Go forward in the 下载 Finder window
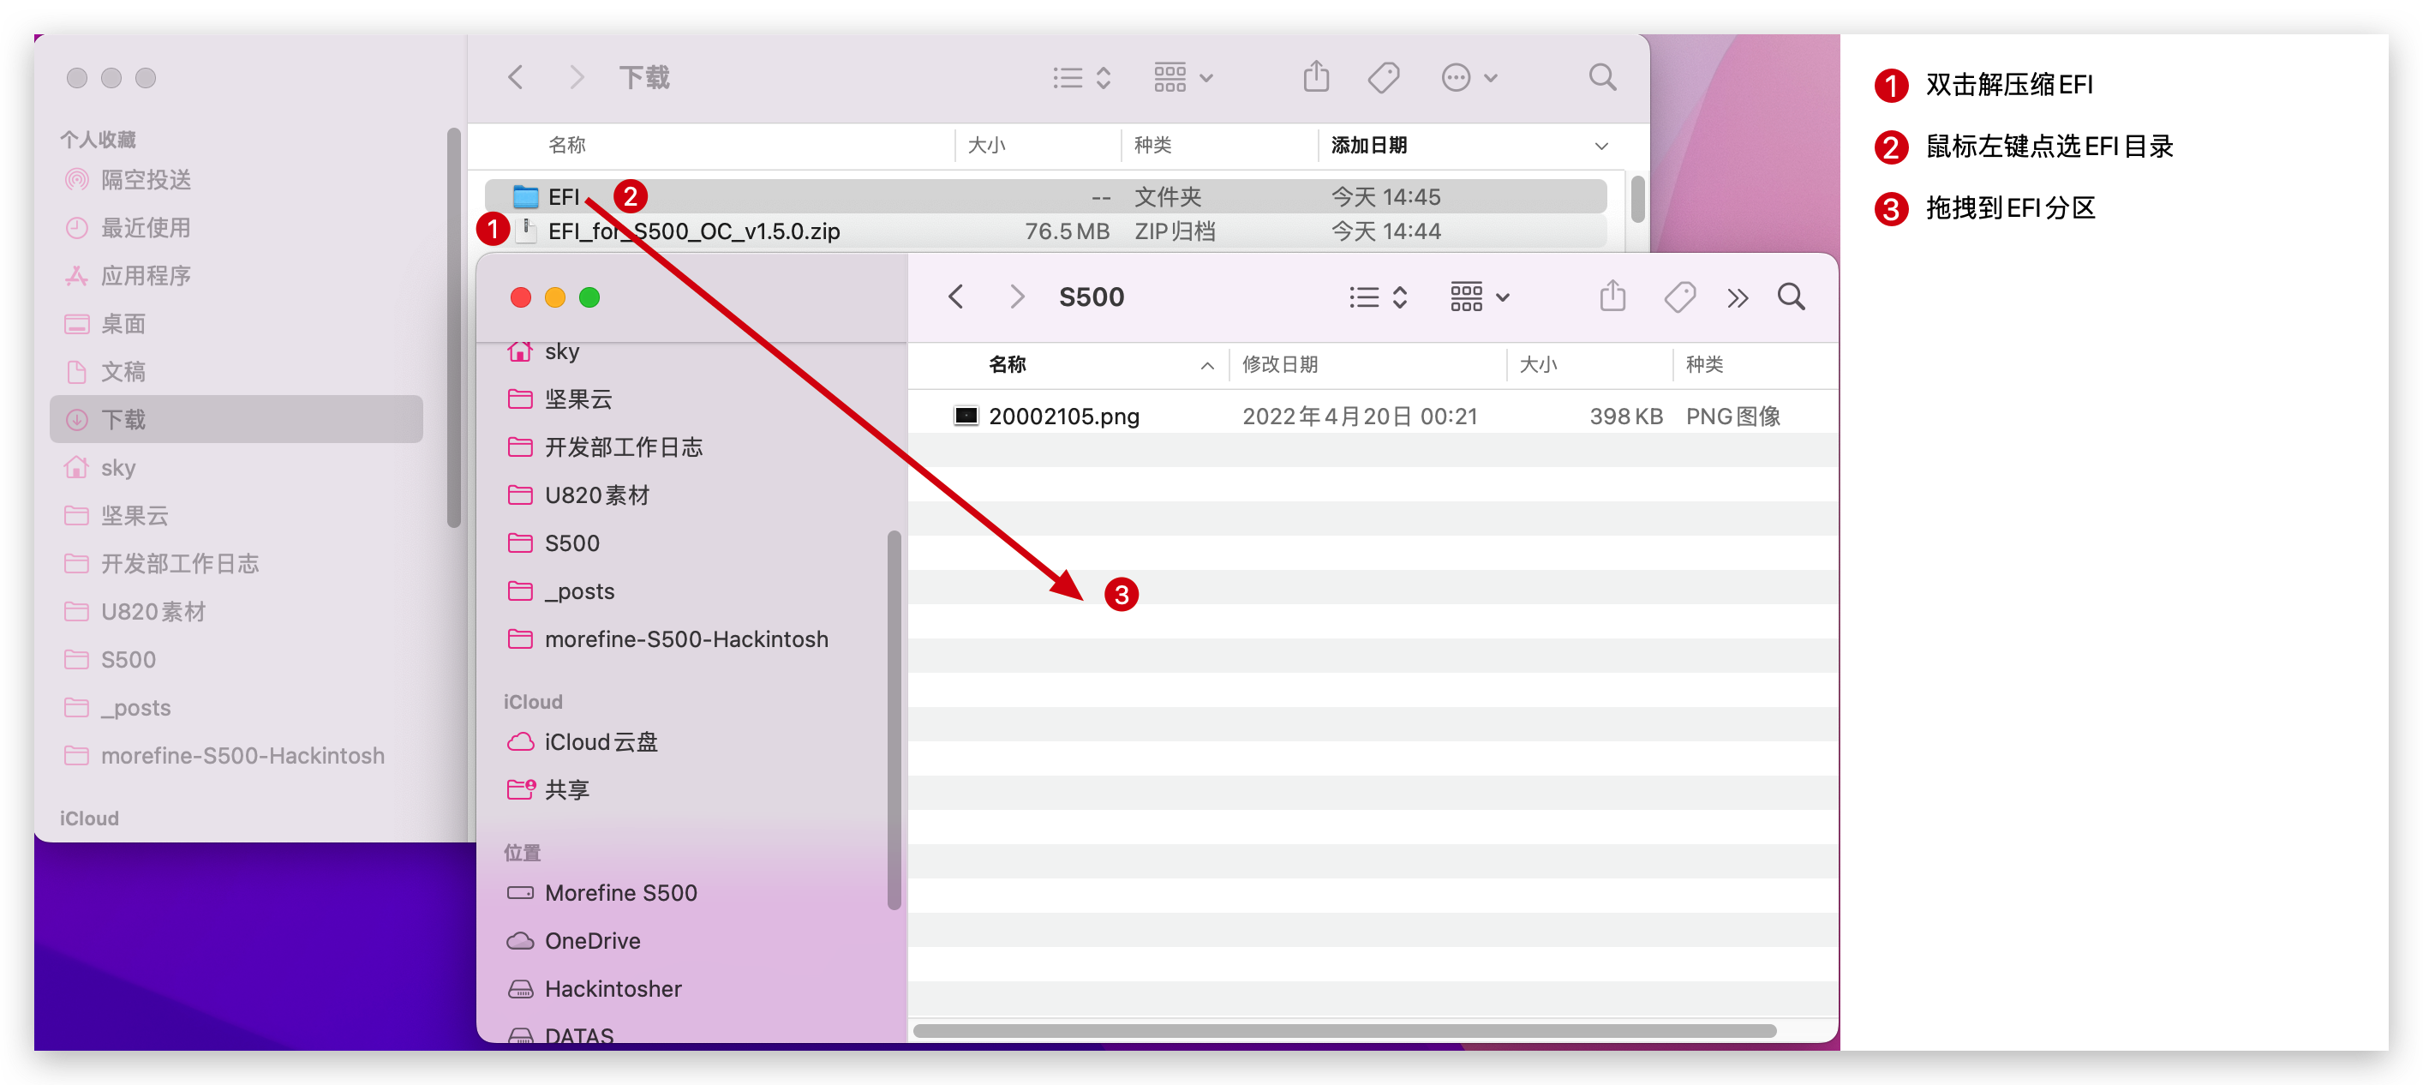2423x1085 pixels. [x=577, y=77]
